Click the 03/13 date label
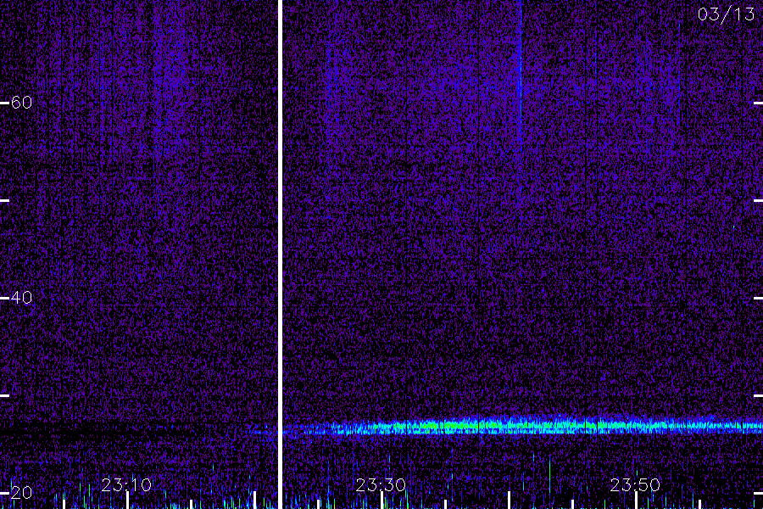This screenshot has width=763, height=509. [726, 14]
